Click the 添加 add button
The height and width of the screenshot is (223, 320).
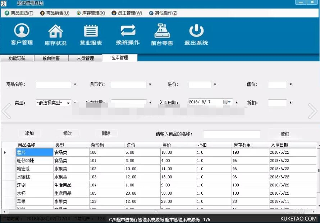(x=29, y=133)
